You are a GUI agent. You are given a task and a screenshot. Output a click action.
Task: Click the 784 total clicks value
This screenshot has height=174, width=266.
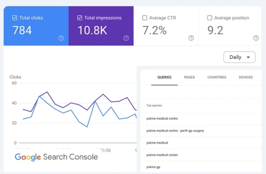click(22, 30)
